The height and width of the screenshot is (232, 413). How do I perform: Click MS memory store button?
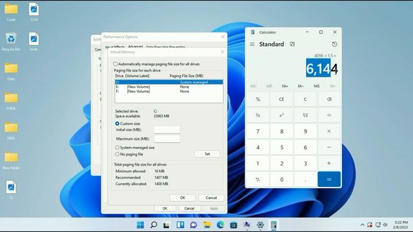pos(317,86)
